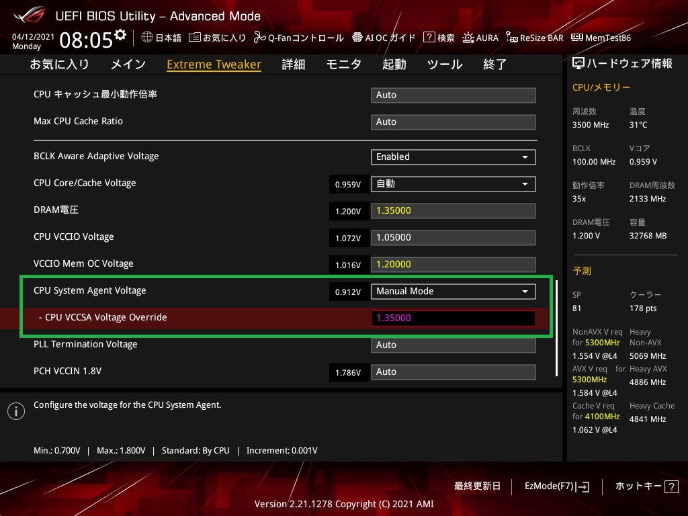
Task: Open the favorites list icon in toolbar
Action: click(x=195, y=38)
